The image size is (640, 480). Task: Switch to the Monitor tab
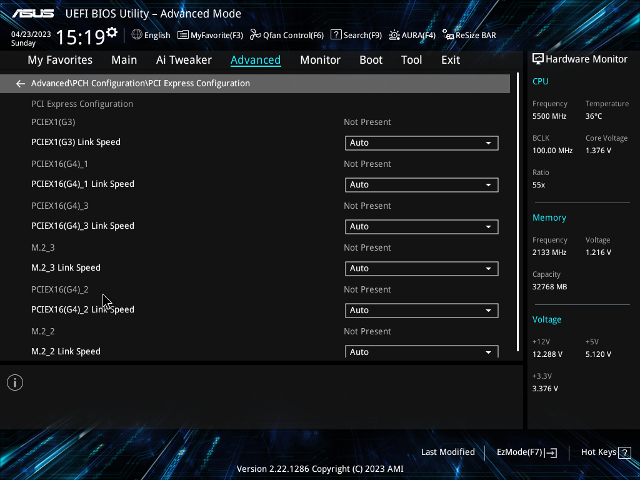coord(320,60)
